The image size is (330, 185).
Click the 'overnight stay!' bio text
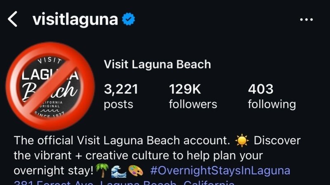coord(54,171)
